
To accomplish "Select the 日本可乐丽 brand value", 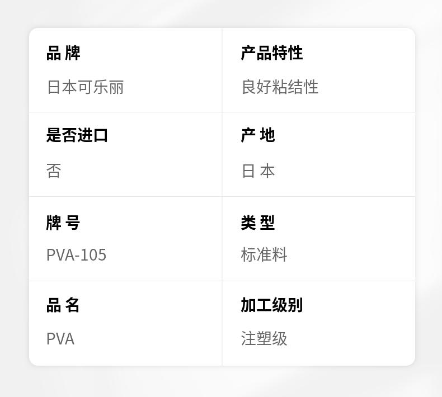I will click(85, 87).
